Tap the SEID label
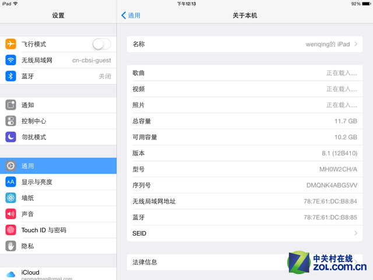373x280 pixels. [x=139, y=233]
